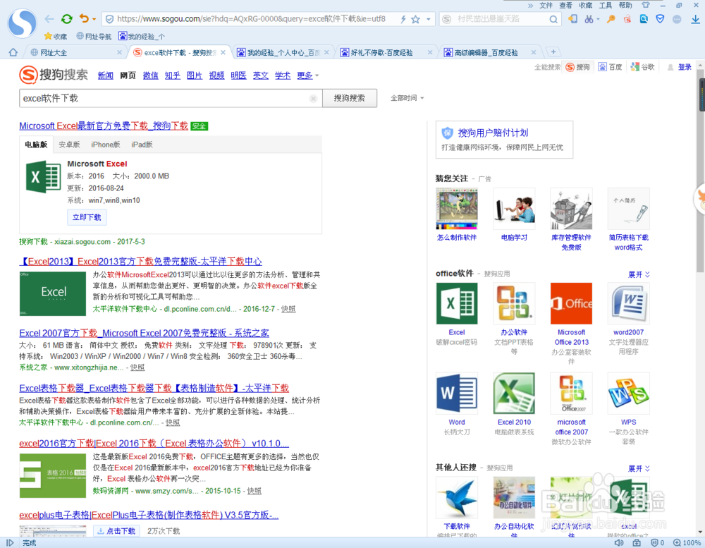Click the Microsoft Office 2013 icon
The width and height of the screenshot is (705, 548).
[x=571, y=303]
